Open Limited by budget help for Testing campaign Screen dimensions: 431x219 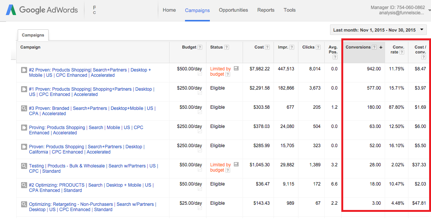(x=228, y=170)
